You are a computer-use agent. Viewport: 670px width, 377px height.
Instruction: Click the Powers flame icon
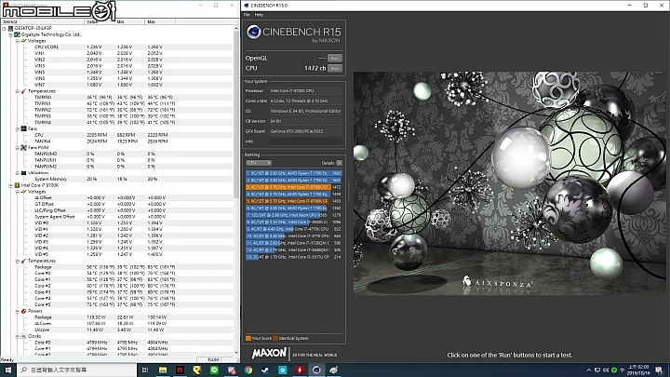(23, 311)
